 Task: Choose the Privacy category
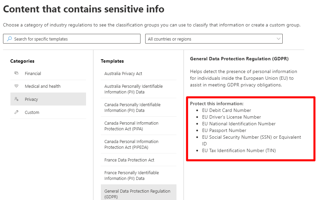coord(31,99)
